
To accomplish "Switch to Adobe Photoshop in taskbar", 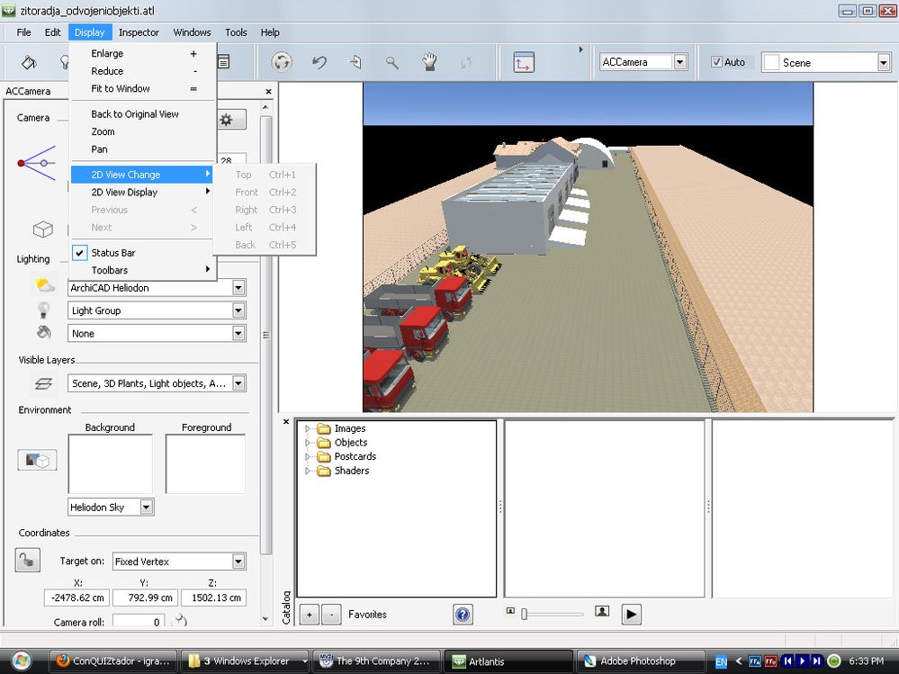I will click(638, 661).
